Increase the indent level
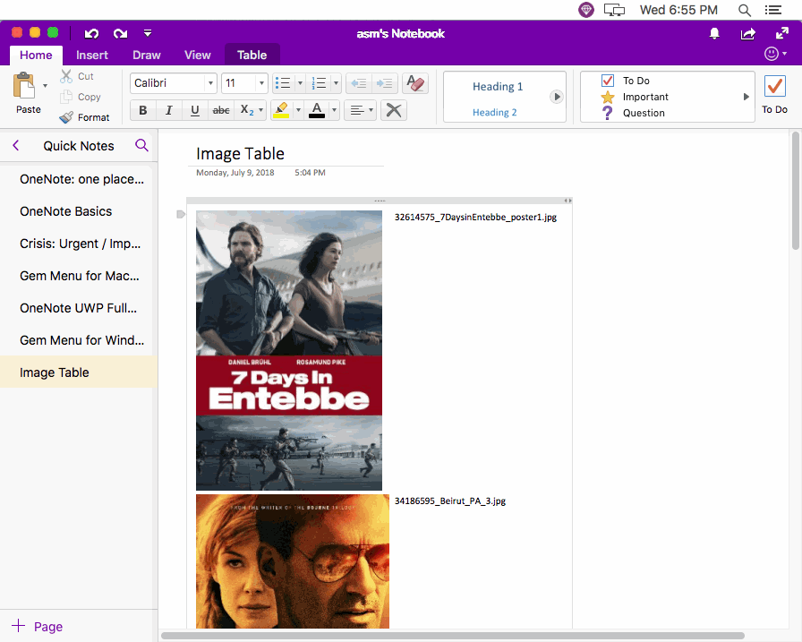 point(384,83)
